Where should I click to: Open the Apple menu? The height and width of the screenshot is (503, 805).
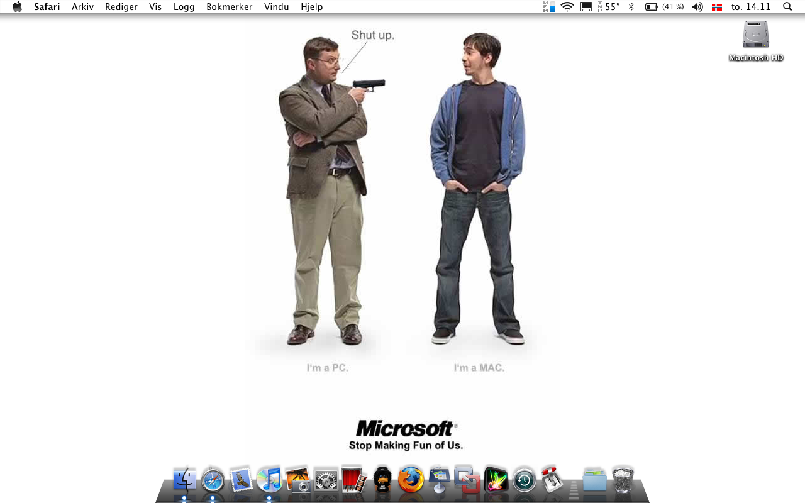[17, 7]
